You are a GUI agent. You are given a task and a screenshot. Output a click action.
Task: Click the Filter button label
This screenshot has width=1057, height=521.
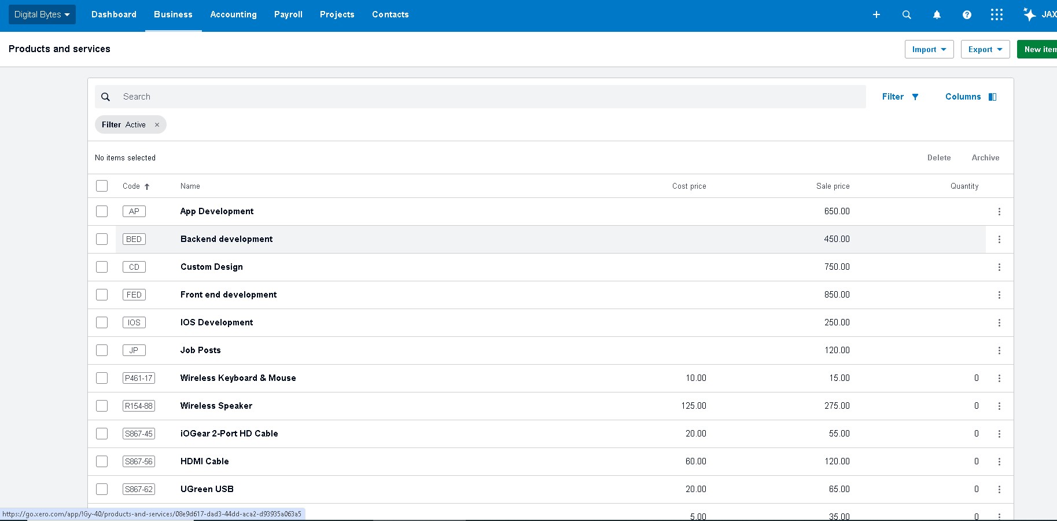point(893,97)
